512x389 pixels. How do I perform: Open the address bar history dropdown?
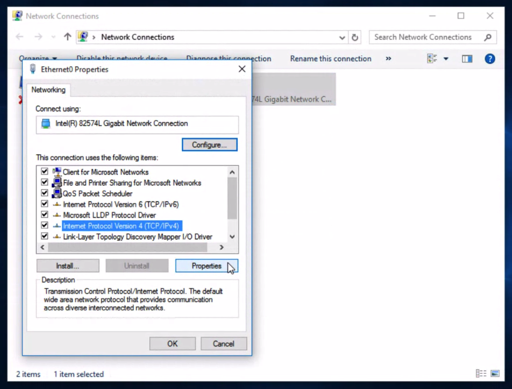pyautogui.click(x=342, y=38)
